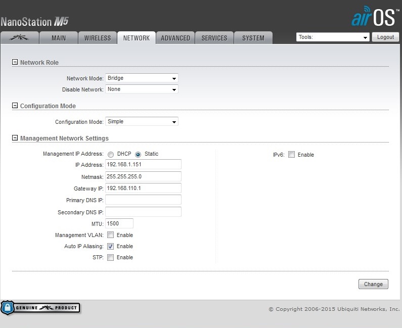Enable Management VLAN checkbox
This screenshot has width=402, height=328.
(x=111, y=235)
